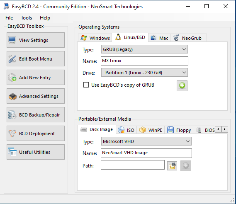
Task: Maximize the EasyBCD window
Action: [207, 6]
